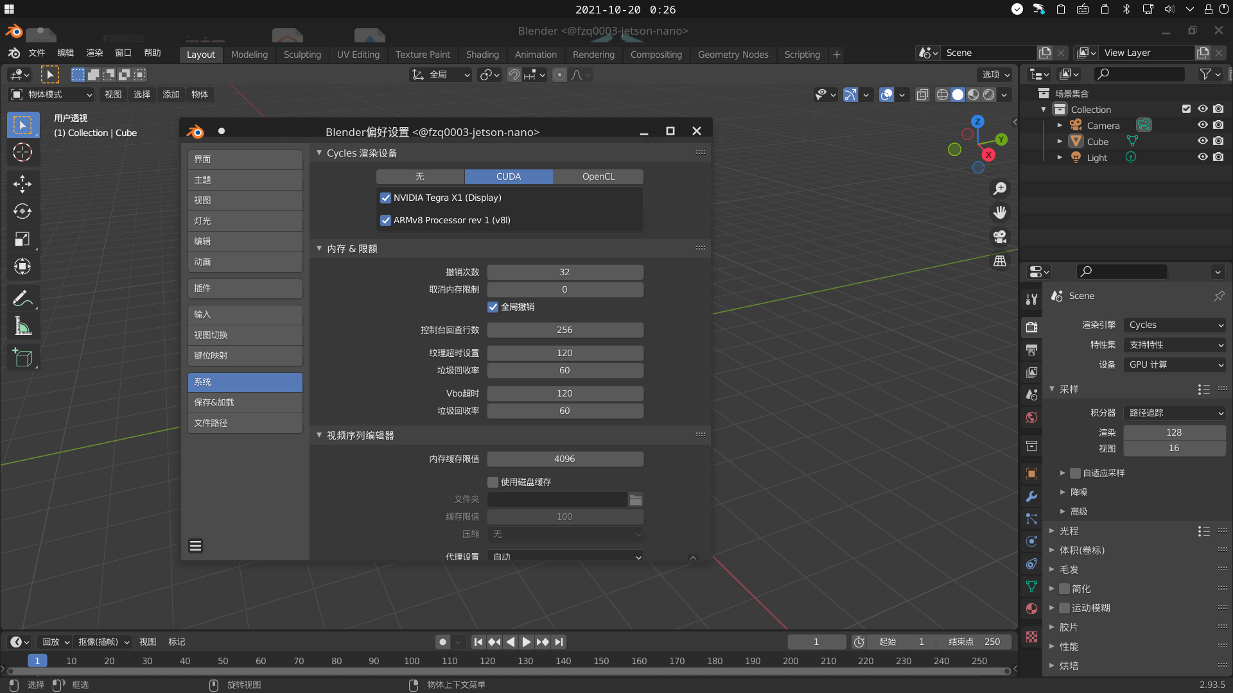
Task: Open the Modifier properties wrench tab
Action: 1031,496
